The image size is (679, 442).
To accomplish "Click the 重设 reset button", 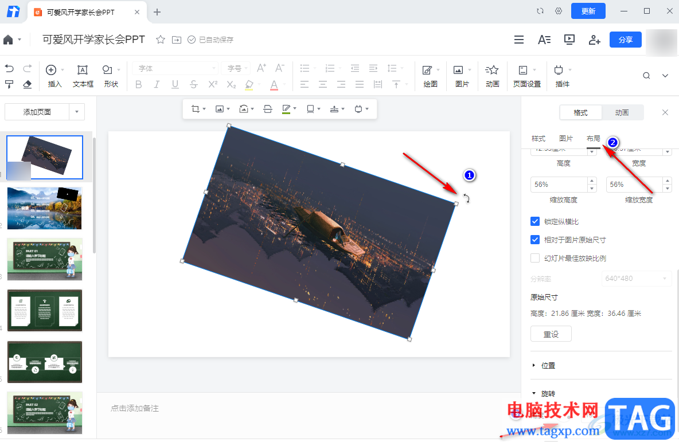I will (551, 334).
